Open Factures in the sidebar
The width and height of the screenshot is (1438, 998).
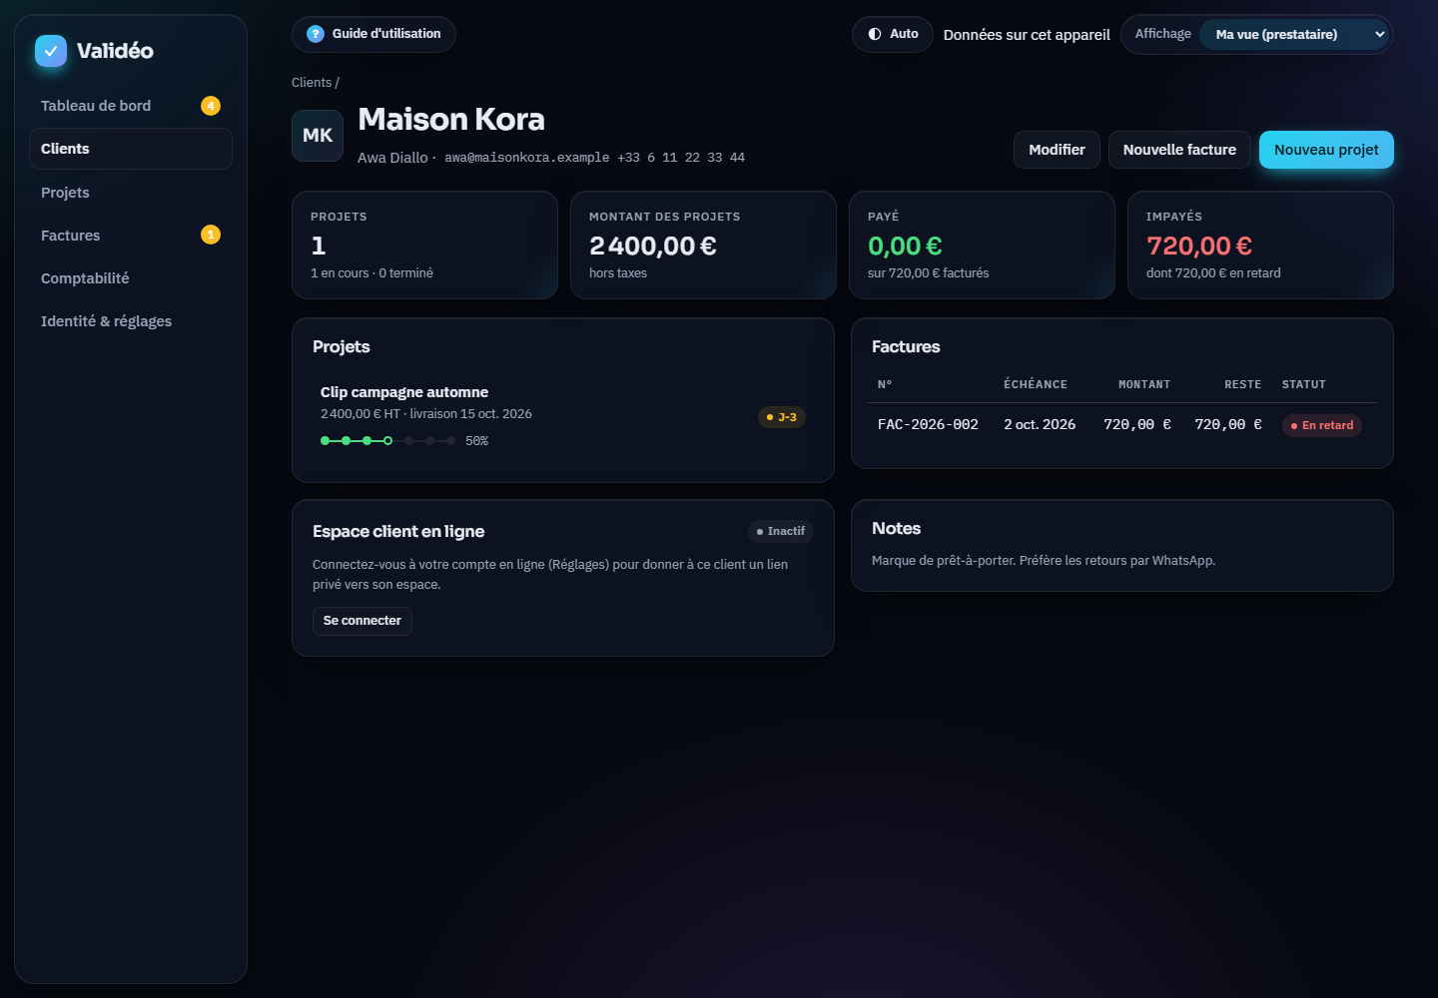131,236
